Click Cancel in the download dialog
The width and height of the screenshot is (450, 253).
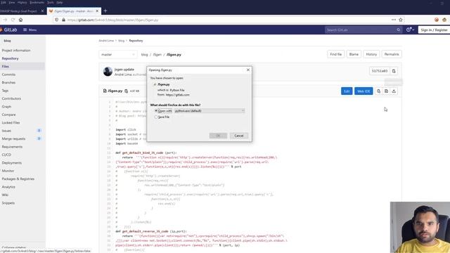[239, 136]
